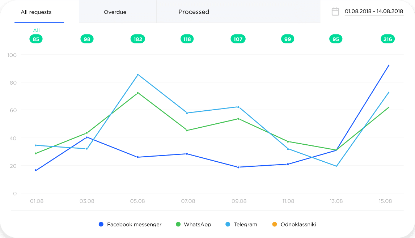Click the blue Facebook messenger legend dot
The height and width of the screenshot is (238, 415).
pos(101,224)
